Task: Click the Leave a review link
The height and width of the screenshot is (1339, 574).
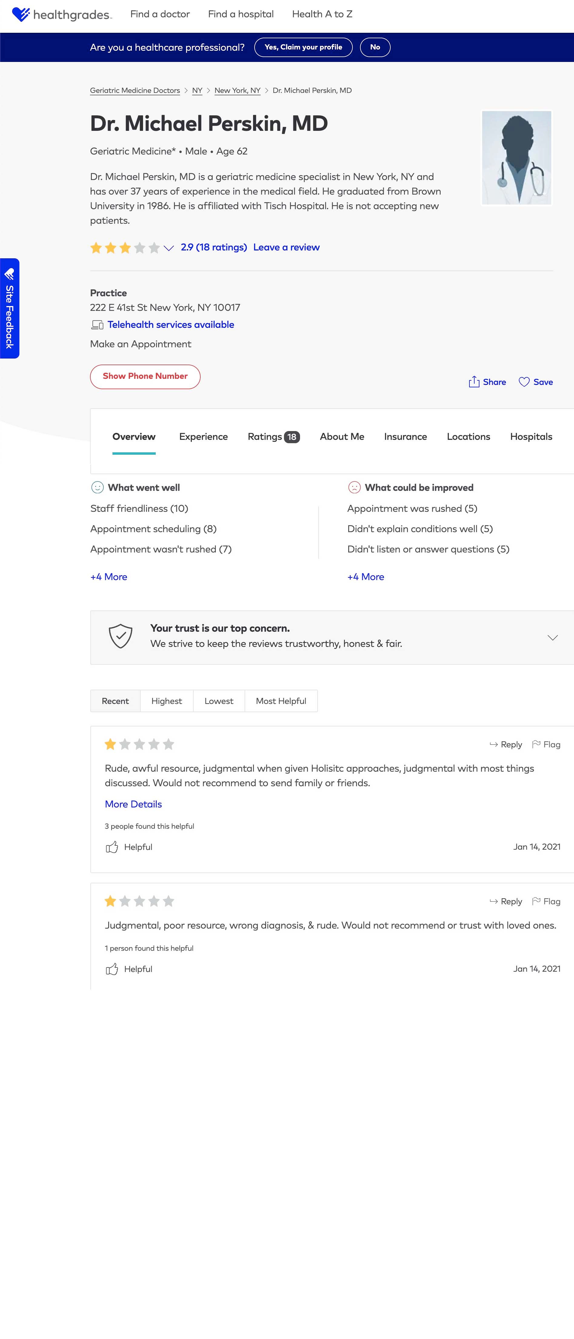Action: click(x=286, y=247)
